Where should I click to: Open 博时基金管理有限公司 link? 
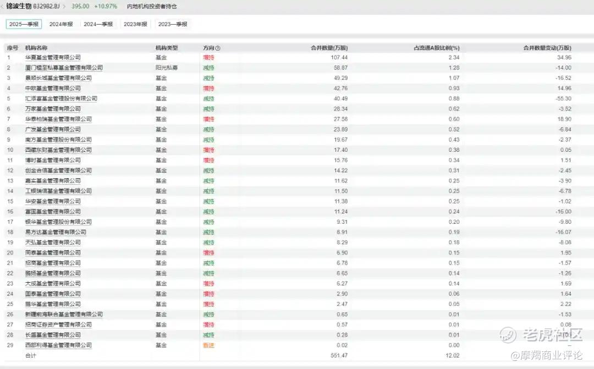pyautogui.click(x=53, y=160)
